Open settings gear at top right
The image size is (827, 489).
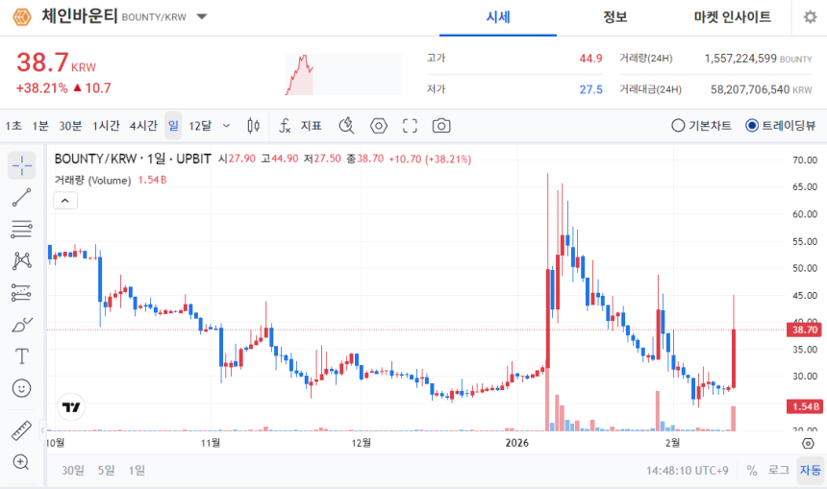click(810, 17)
